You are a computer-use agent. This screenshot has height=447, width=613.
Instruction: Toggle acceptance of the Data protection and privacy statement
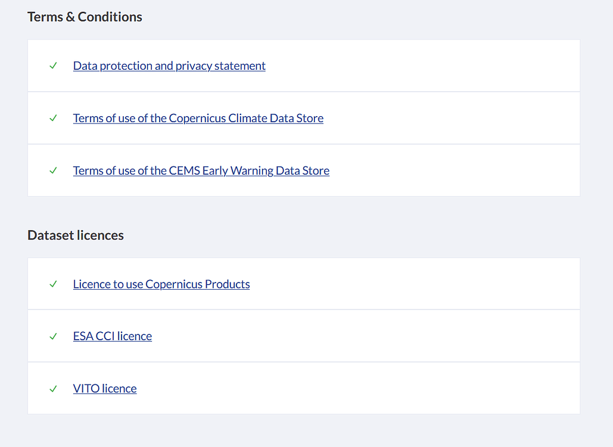pyautogui.click(x=52, y=66)
